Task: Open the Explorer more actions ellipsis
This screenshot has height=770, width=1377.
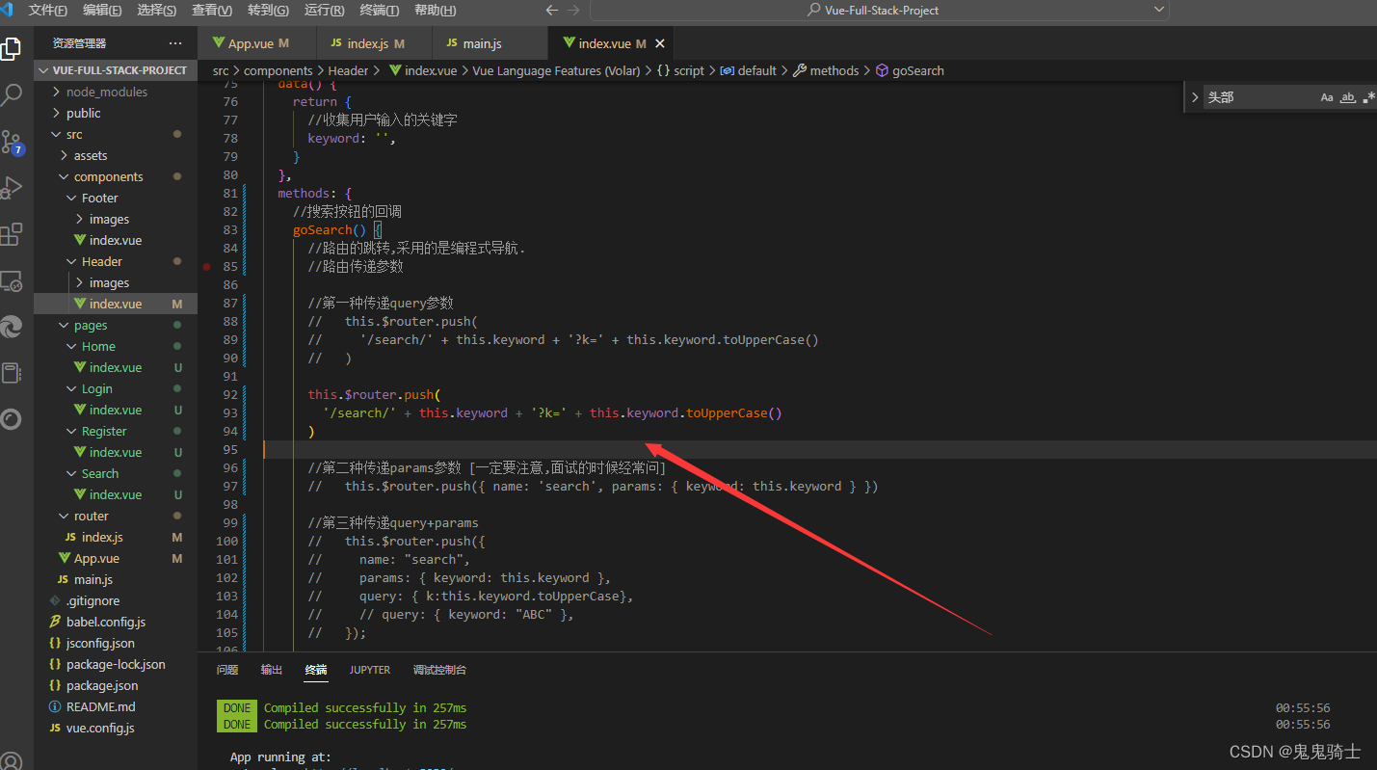Action: tap(175, 43)
